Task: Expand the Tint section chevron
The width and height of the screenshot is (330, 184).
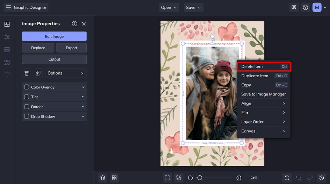Action: 83,97
